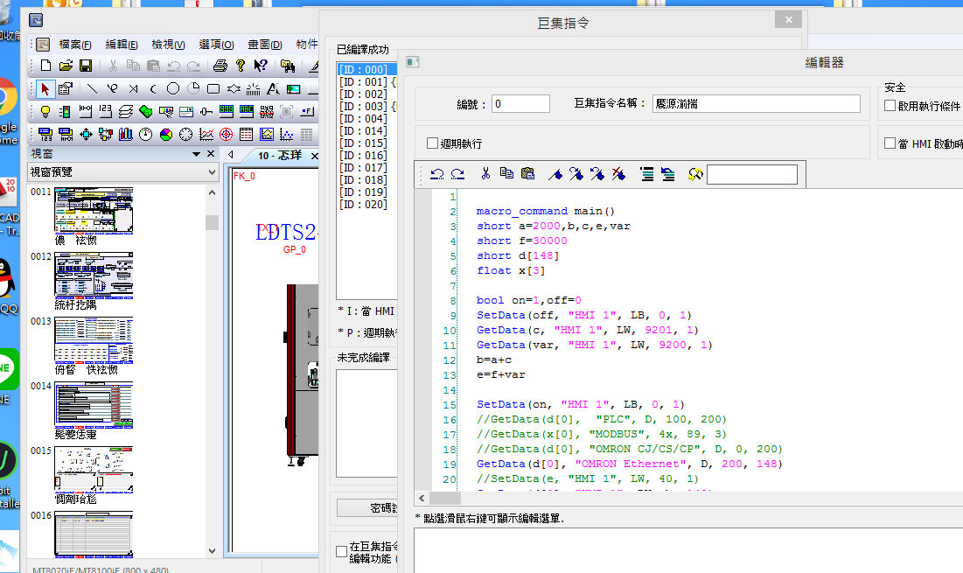Select the Ellipse drawing tool icon

173,88
